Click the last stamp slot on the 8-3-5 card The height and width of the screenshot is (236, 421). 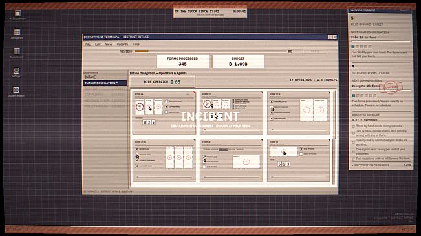158,107
